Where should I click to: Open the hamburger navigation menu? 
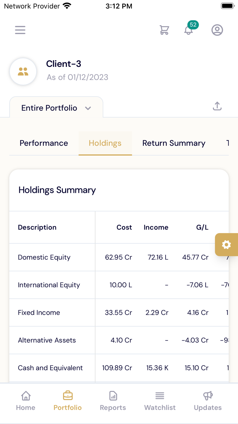[20, 30]
